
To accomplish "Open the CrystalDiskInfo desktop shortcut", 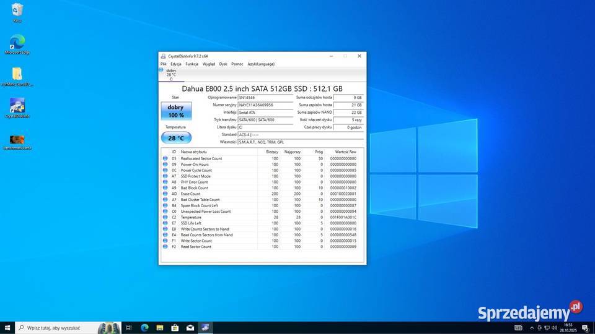I will (x=17, y=106).
